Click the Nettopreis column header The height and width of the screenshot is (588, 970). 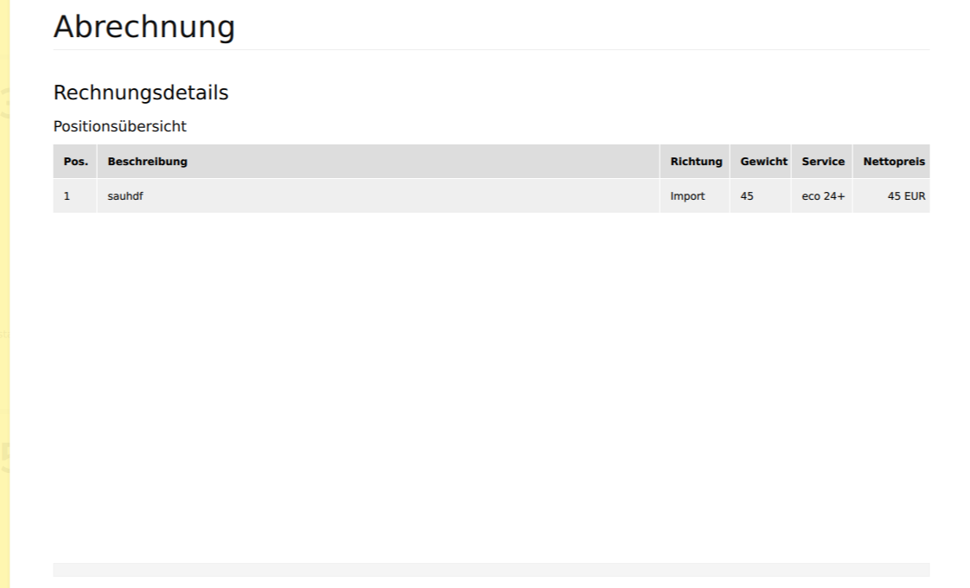(893, 162)
